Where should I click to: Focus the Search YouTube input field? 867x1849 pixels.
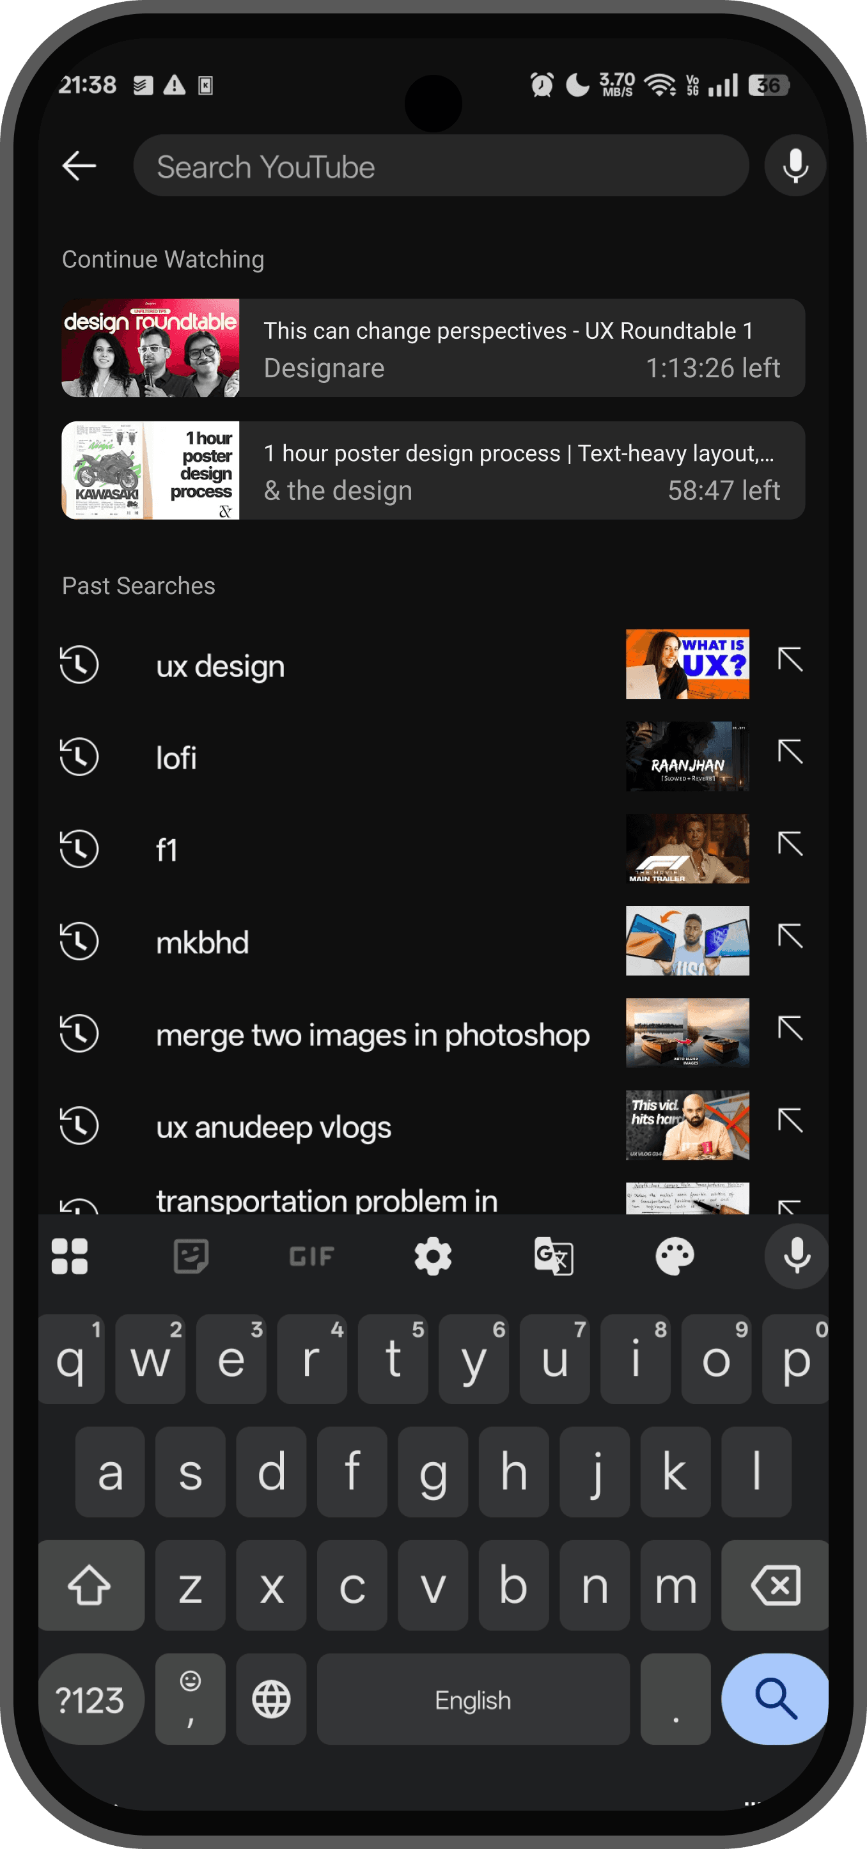click(441, 166)
